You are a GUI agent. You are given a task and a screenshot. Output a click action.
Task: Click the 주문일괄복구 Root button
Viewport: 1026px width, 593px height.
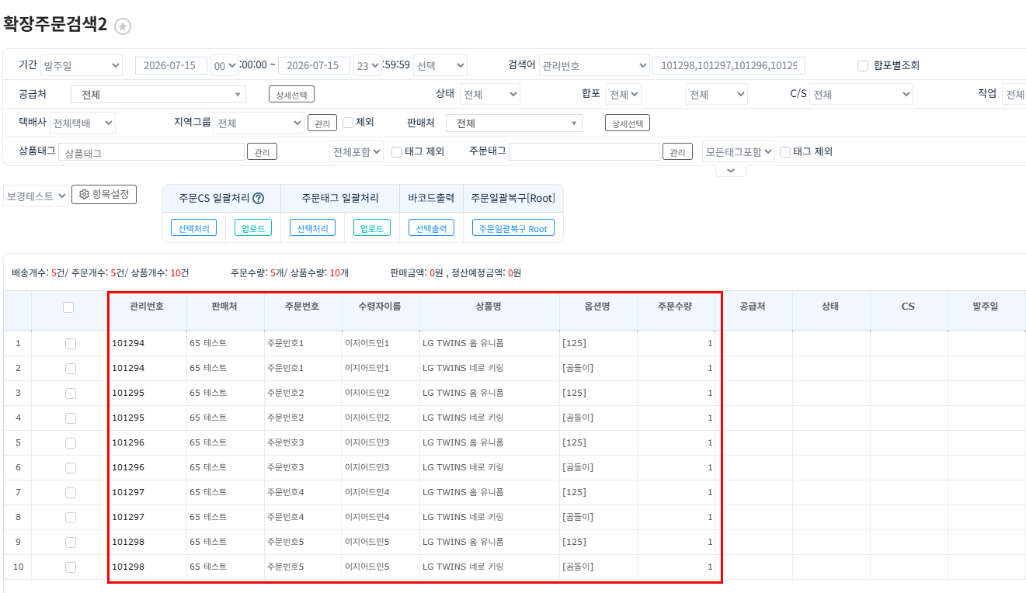point(513,228)
